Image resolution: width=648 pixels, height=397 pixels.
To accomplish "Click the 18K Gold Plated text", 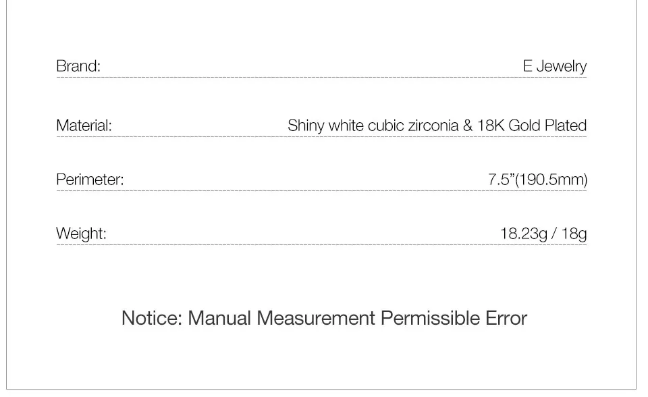I will coord(532,126).
